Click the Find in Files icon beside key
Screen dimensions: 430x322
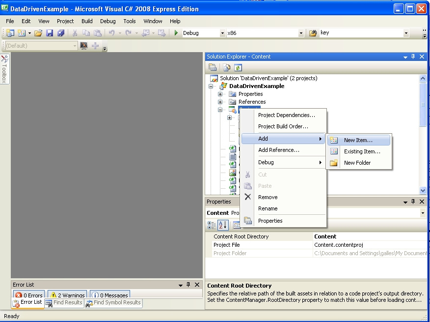313,33
